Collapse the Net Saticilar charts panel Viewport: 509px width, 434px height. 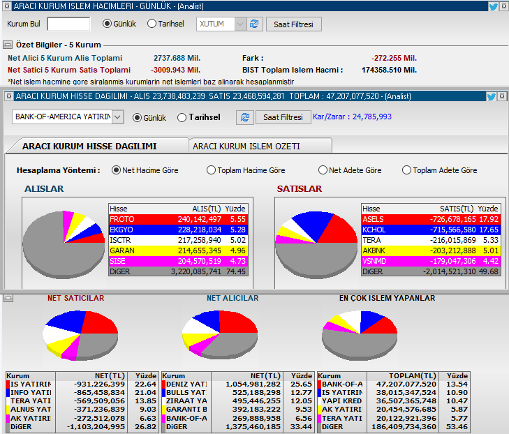8,298
